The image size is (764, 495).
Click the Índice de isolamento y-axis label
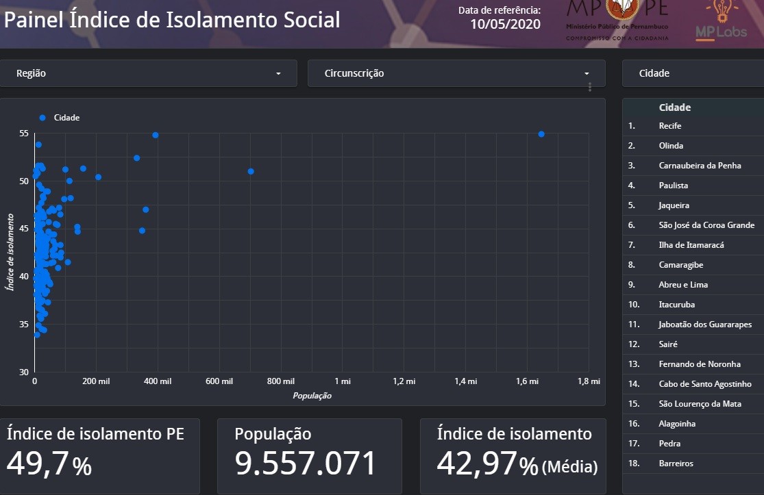point(10,252)
